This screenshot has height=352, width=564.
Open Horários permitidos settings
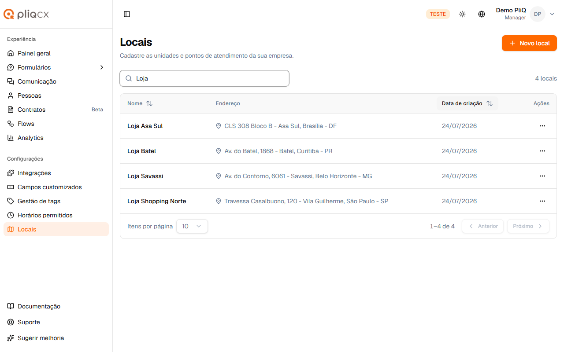pyautogui.click(x=56, y=215)
